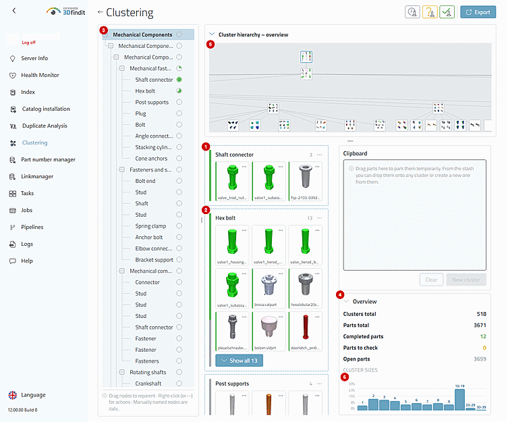Click the Export button
Viewport: 506px width, 422px height.
(x=478, y=12)
